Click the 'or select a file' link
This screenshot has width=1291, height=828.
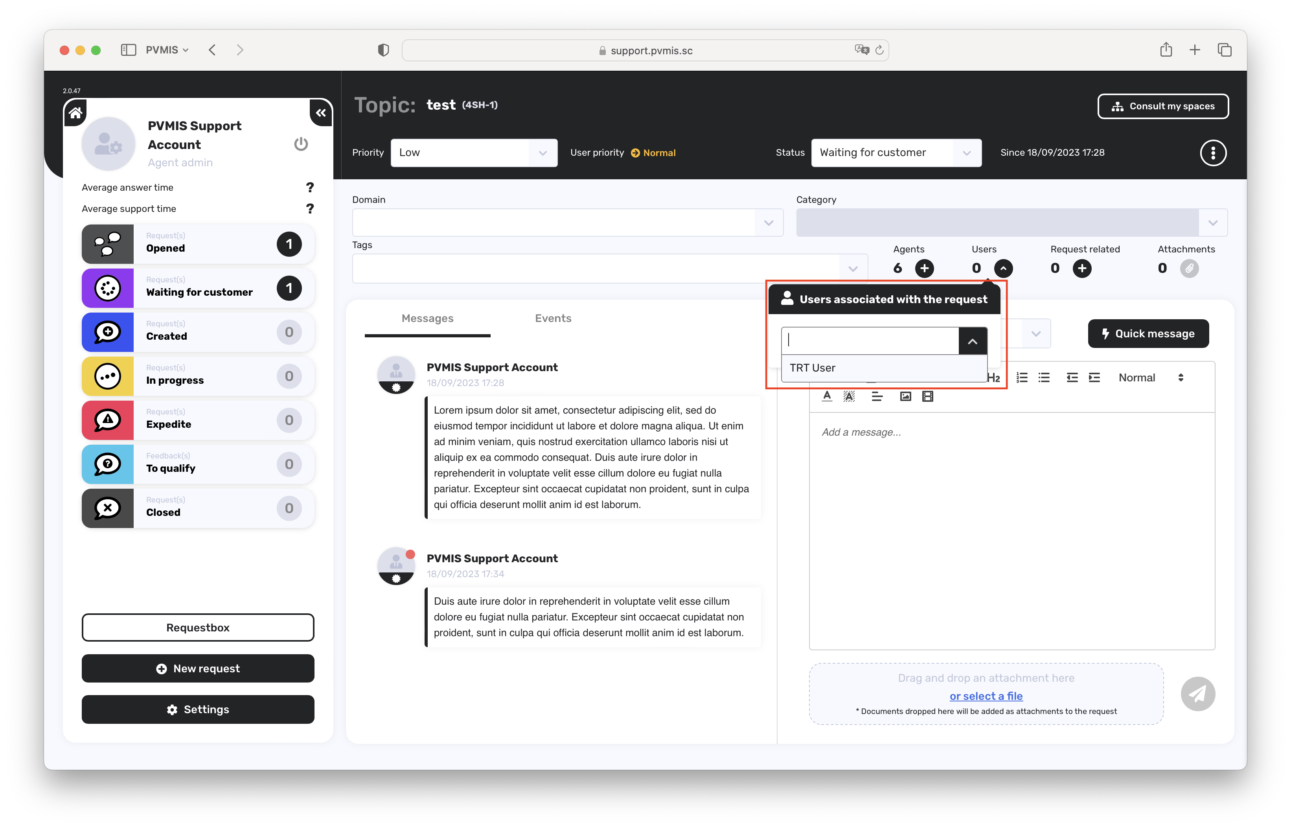click(x=985, y=696)
